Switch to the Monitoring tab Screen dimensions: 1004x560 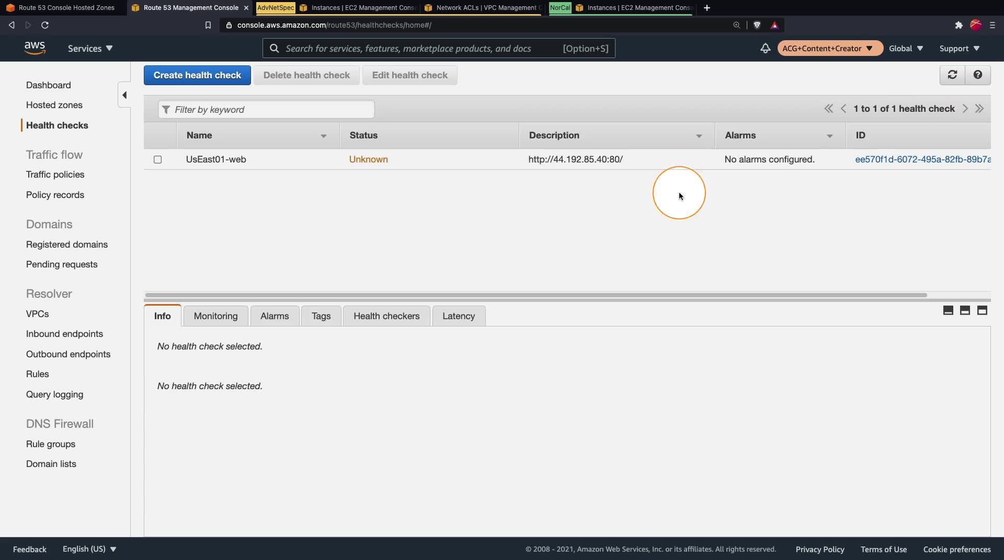point(215,316)
